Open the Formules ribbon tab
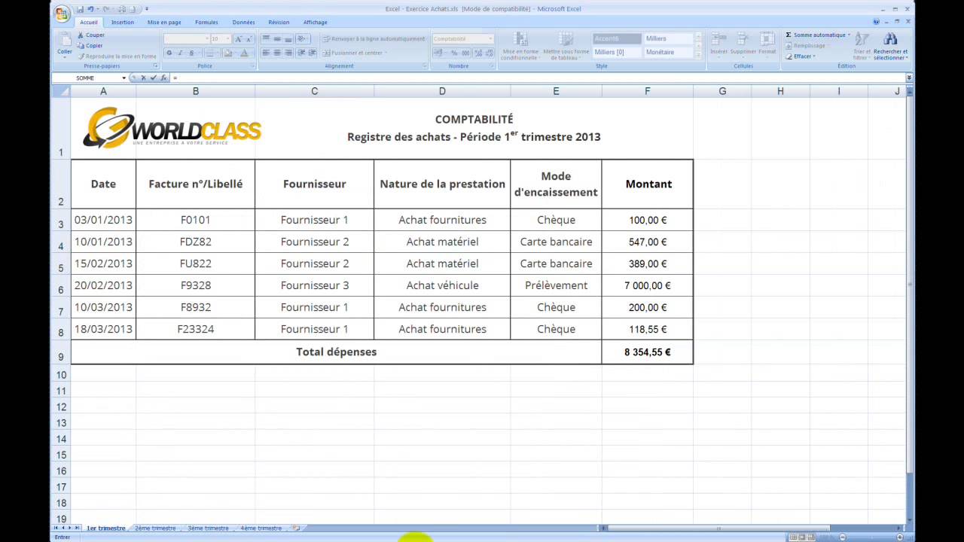The image size is (964, 542). point(206,23)
